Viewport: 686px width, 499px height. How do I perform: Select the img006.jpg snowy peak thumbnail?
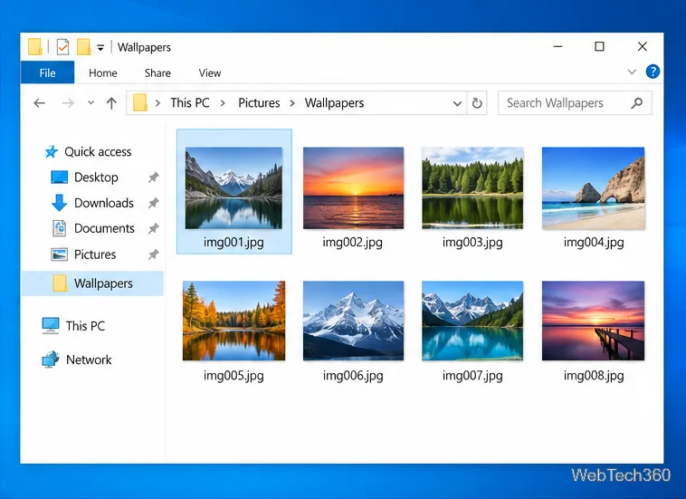coord(354,321)
